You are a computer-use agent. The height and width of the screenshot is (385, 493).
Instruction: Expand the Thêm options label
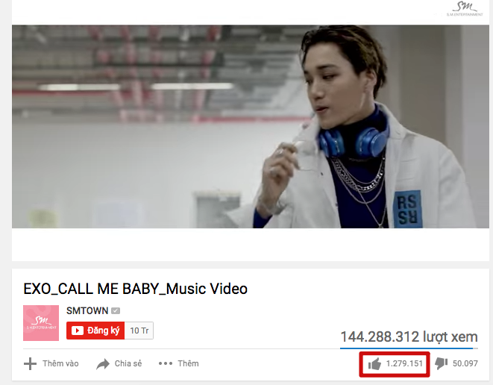[189, 363]
